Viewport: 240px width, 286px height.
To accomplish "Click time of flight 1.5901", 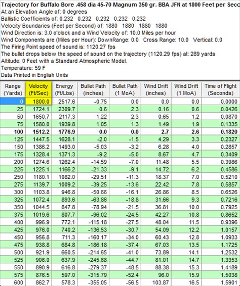I will coord(221,282).
